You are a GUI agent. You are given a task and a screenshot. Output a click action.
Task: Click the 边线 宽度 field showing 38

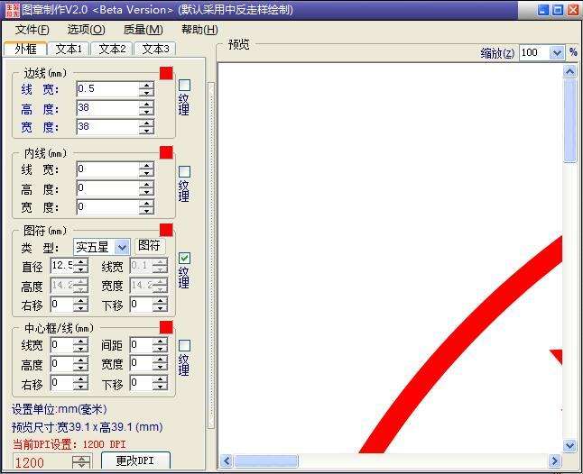click(107, 126)
